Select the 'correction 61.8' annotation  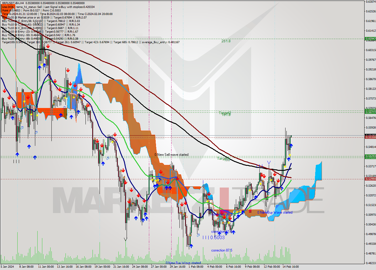click(222, 232)
